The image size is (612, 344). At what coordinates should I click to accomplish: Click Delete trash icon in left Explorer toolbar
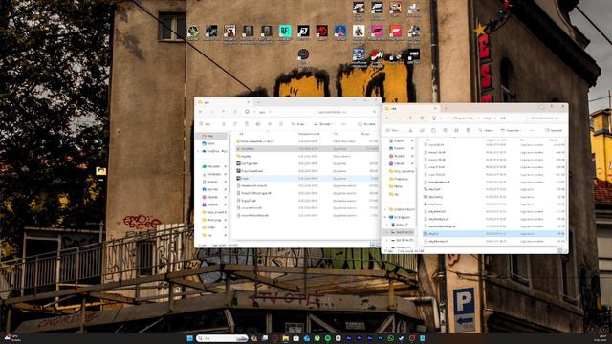click(x=280, y=124)
